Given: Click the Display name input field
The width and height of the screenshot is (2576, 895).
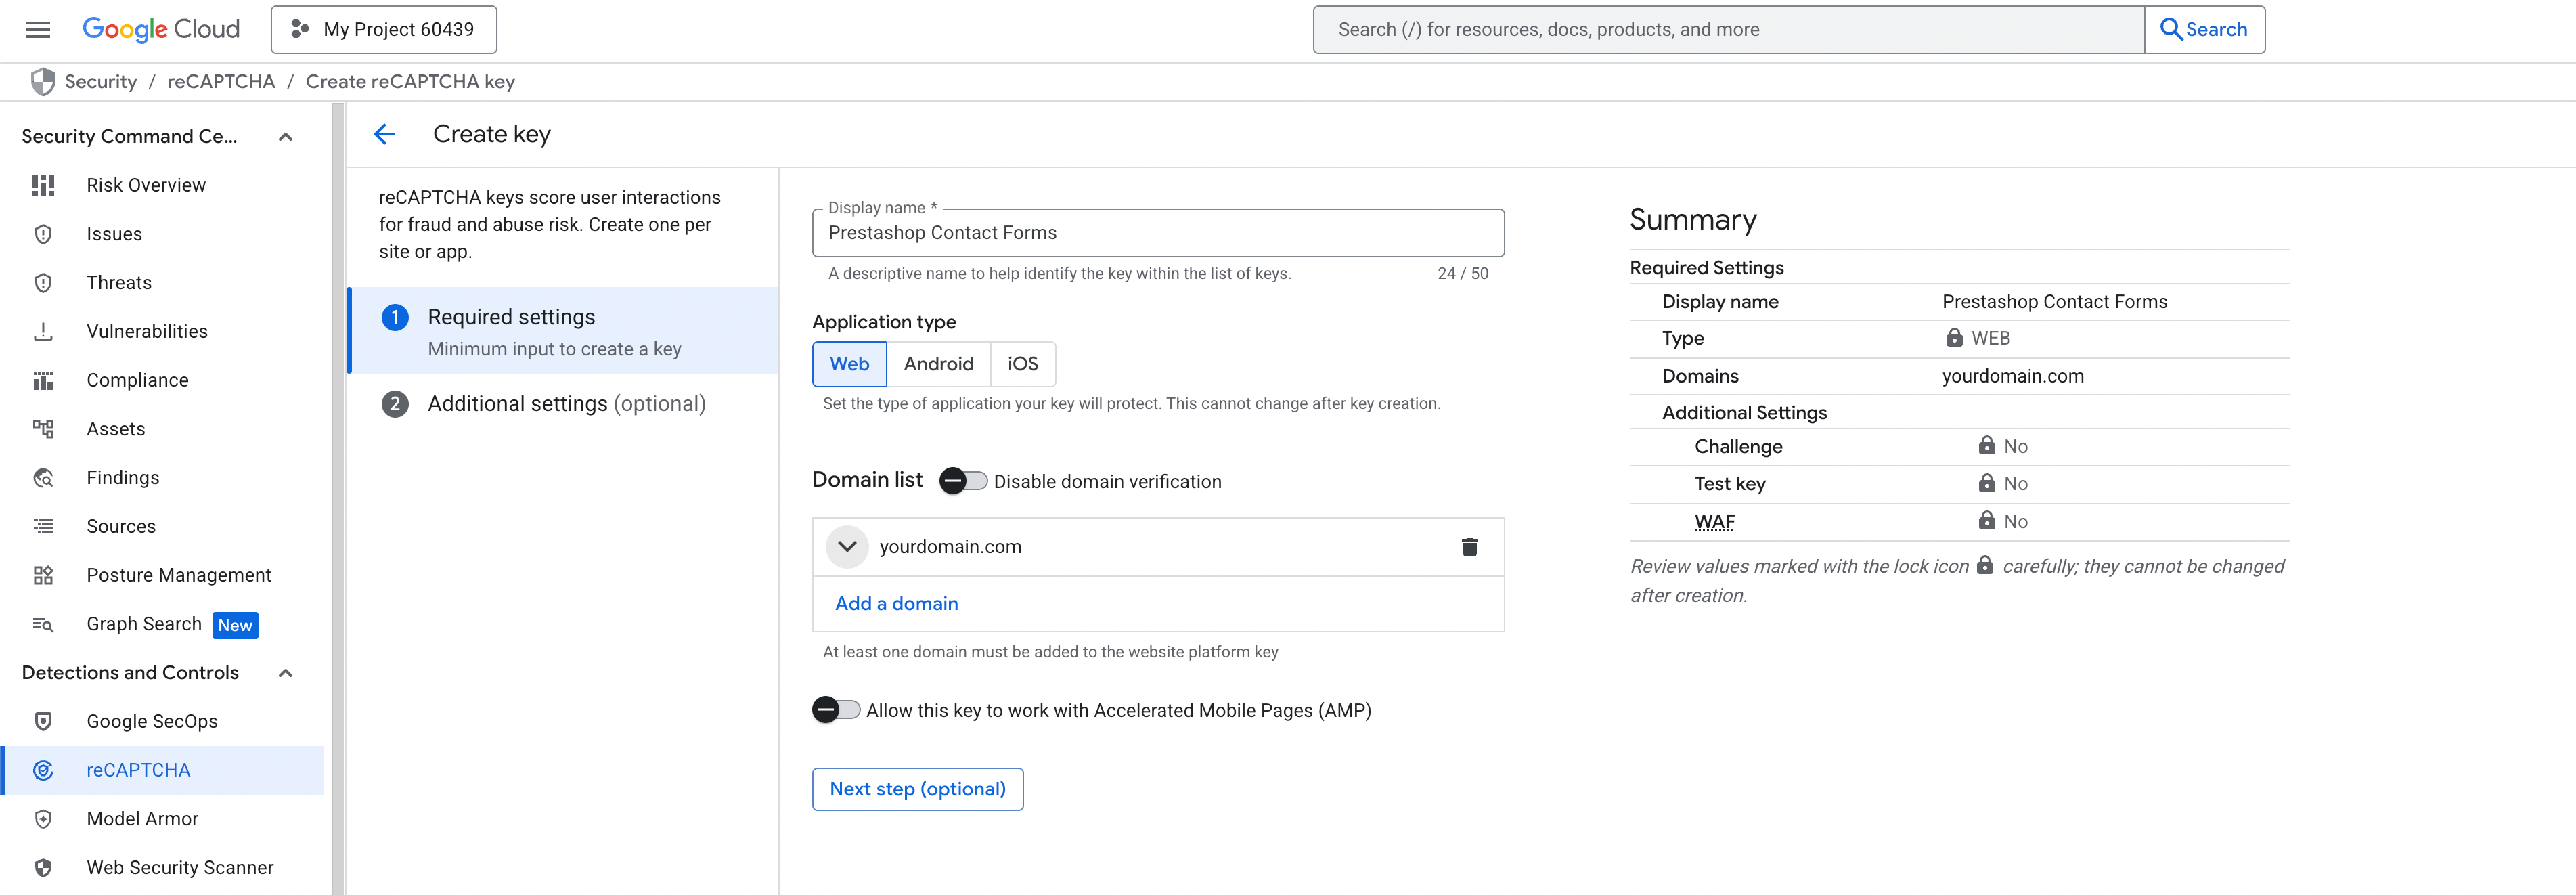Looking at the screenshot, I should [x=1157, y=233].
